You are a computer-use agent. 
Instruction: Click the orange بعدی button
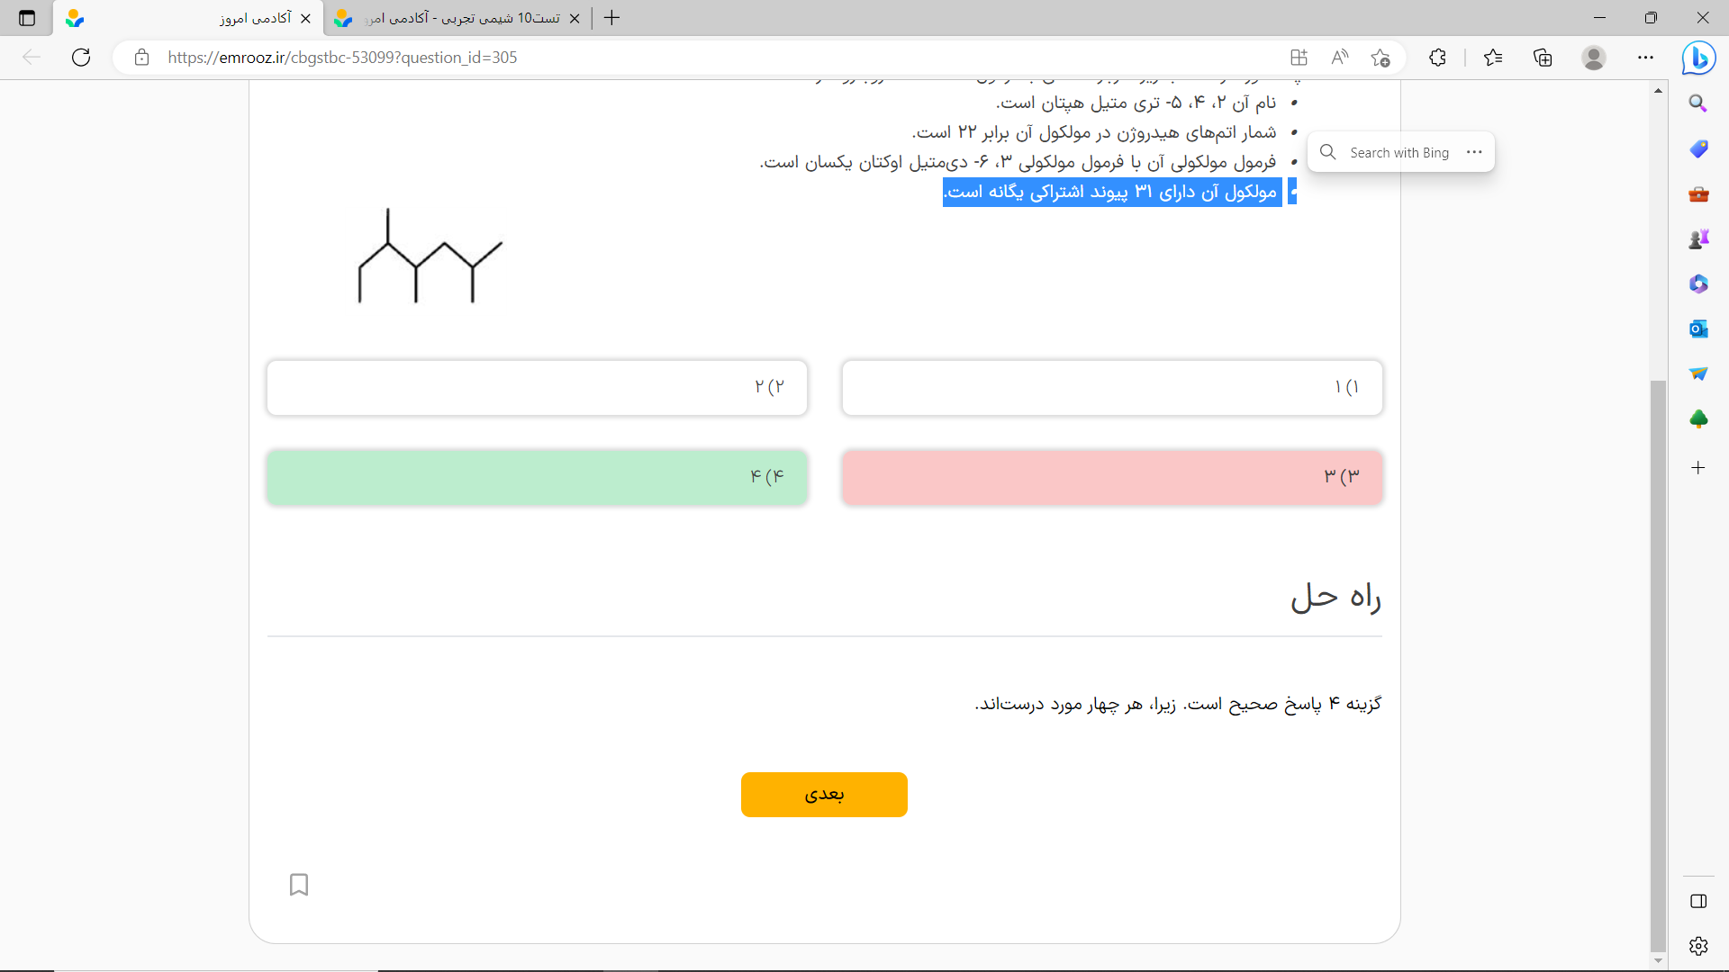click(824, 795)
